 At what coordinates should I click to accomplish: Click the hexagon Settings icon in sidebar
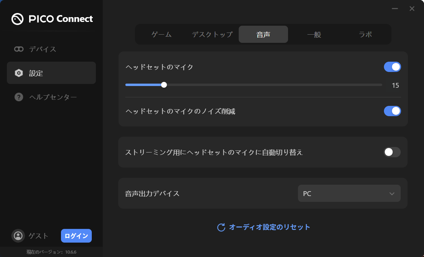click(x=19, y=73)
